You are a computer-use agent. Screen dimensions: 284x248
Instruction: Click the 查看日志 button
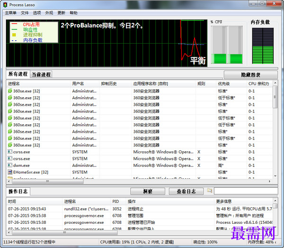(x=186, y=191)
